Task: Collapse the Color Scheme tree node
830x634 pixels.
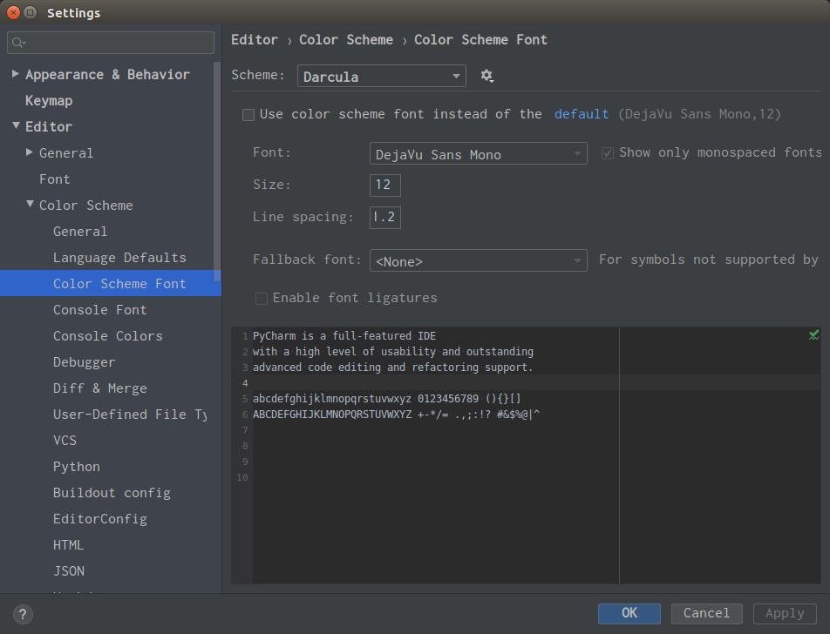Action: tap(31, 204)
